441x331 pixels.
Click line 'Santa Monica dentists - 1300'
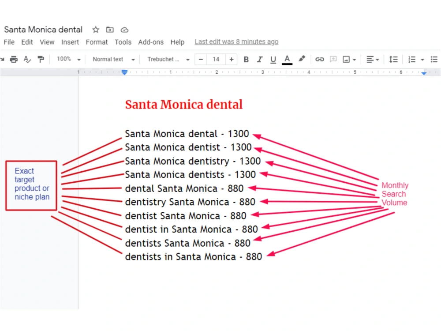(x=191, y=175)
